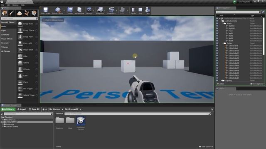Select the Lights category tab
Image resolution: width=266 pixels, height=149 pixels.
8,31
